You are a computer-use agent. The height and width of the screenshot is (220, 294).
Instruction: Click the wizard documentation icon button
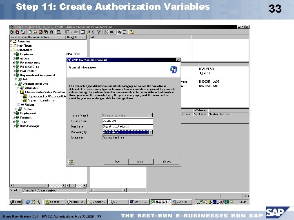[x=71, y=162]
